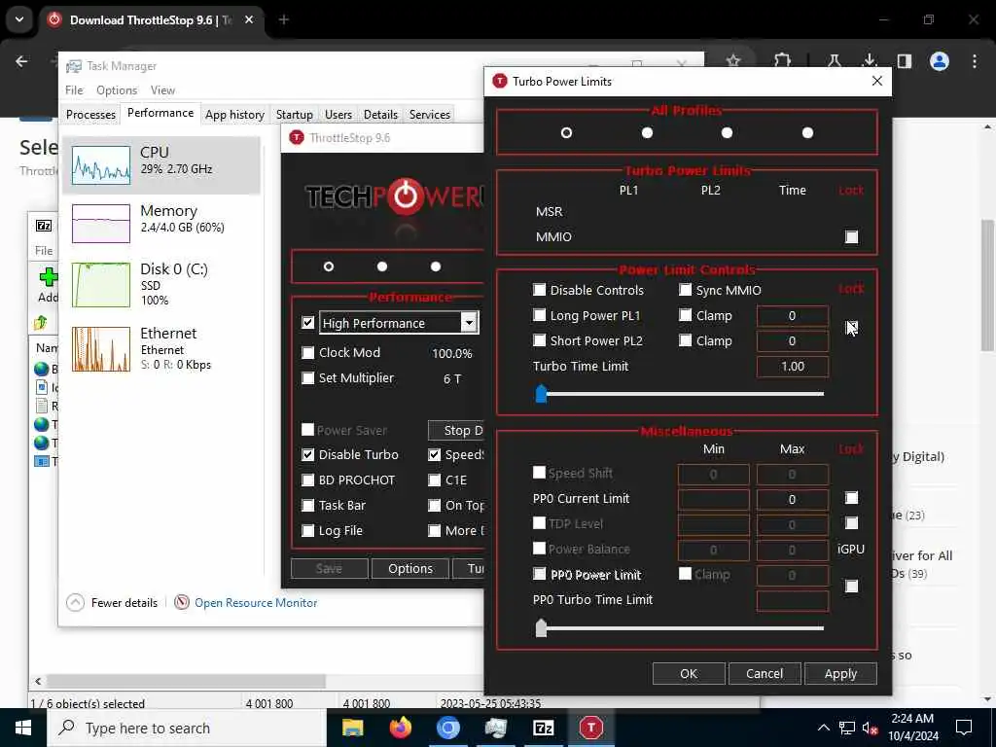This screenshot has height=747, width=996.
Task: Switch to the Services tab
Action: (x=429, y=115)
